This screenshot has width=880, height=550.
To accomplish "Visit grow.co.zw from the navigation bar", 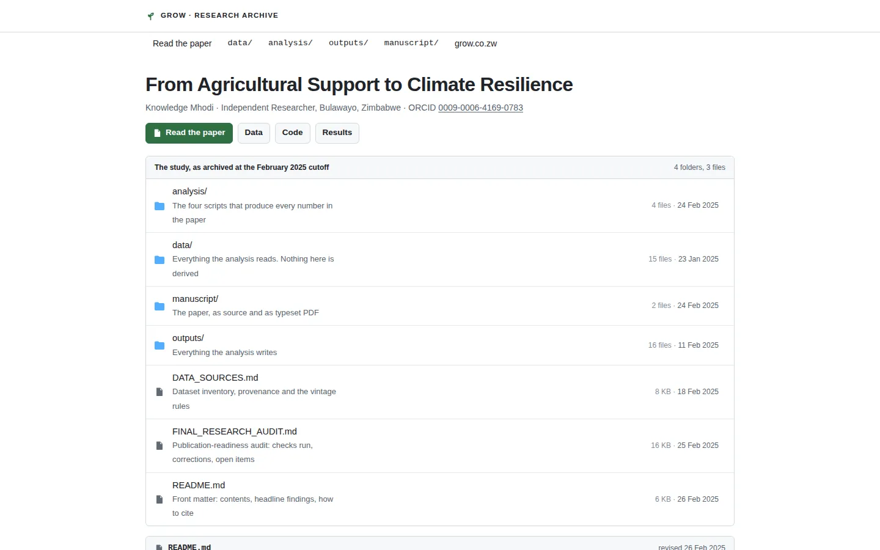I will [475, 43].
